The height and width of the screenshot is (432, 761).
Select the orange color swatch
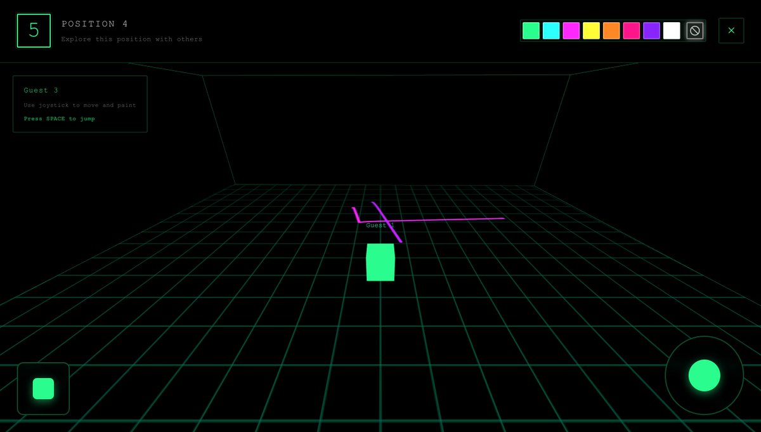pos(611,30)
